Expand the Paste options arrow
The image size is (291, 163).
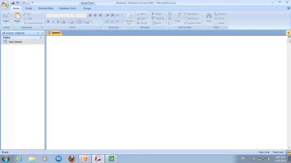point(17,24)
